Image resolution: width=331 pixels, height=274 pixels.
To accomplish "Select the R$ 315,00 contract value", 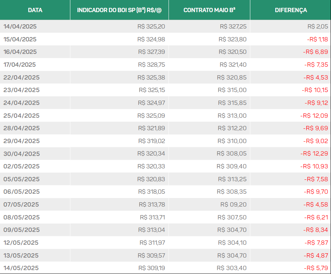I will pos(232,90).
